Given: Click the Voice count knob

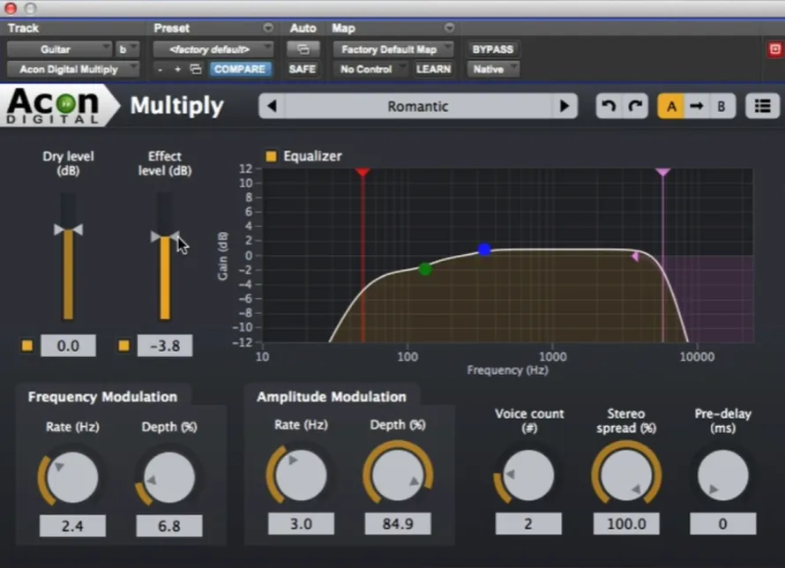Looking at the screenshot, I should tap(528, 475).
